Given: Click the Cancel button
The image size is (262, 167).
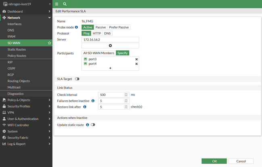Looking at the screenshot, I should [x=241, y=161].
